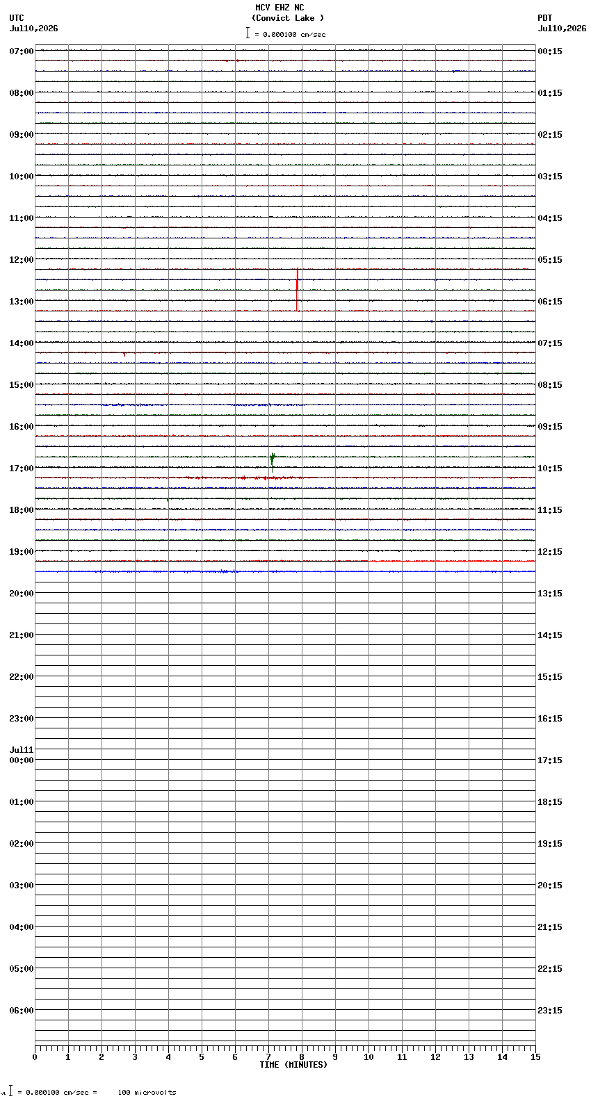Click the large red spike near 13:00
The width and height of the screenshot is (591, 1101).
(298, 289)
